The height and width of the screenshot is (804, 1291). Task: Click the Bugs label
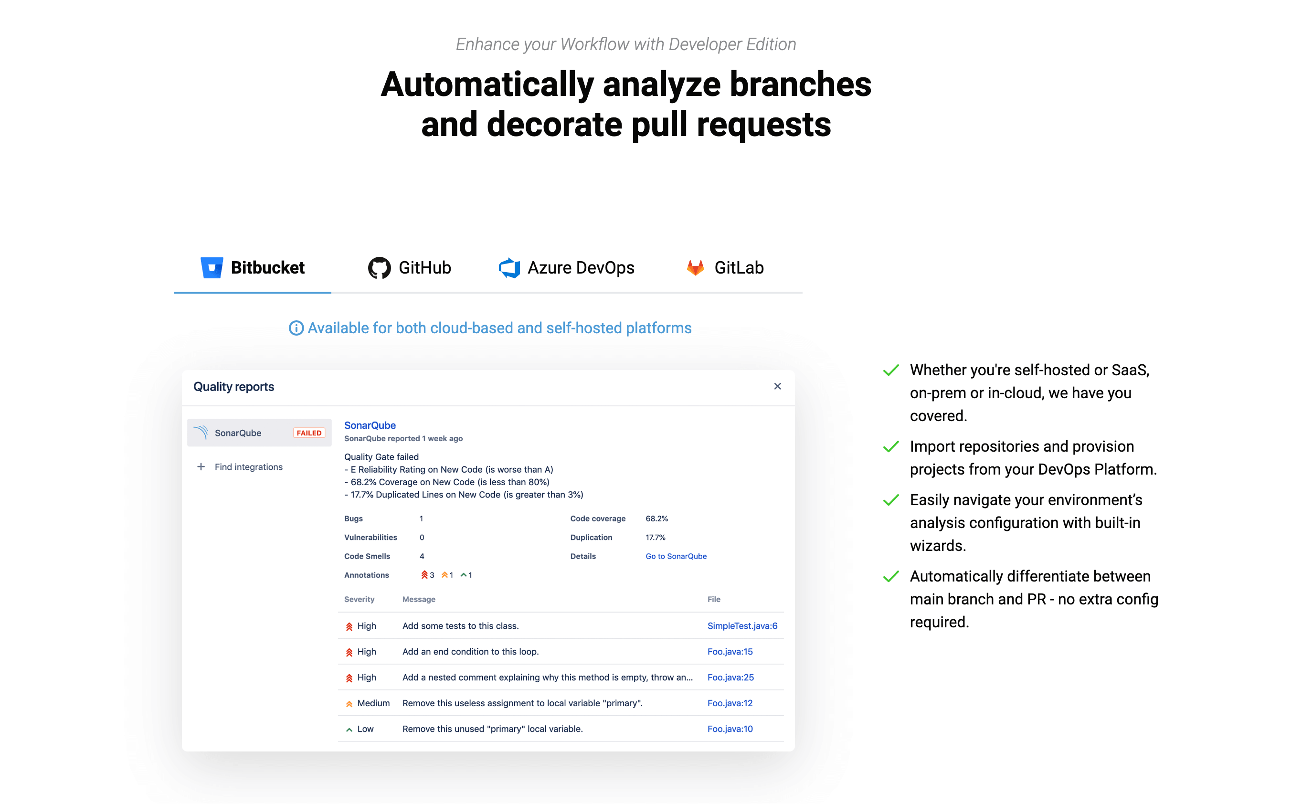(353, 518)
